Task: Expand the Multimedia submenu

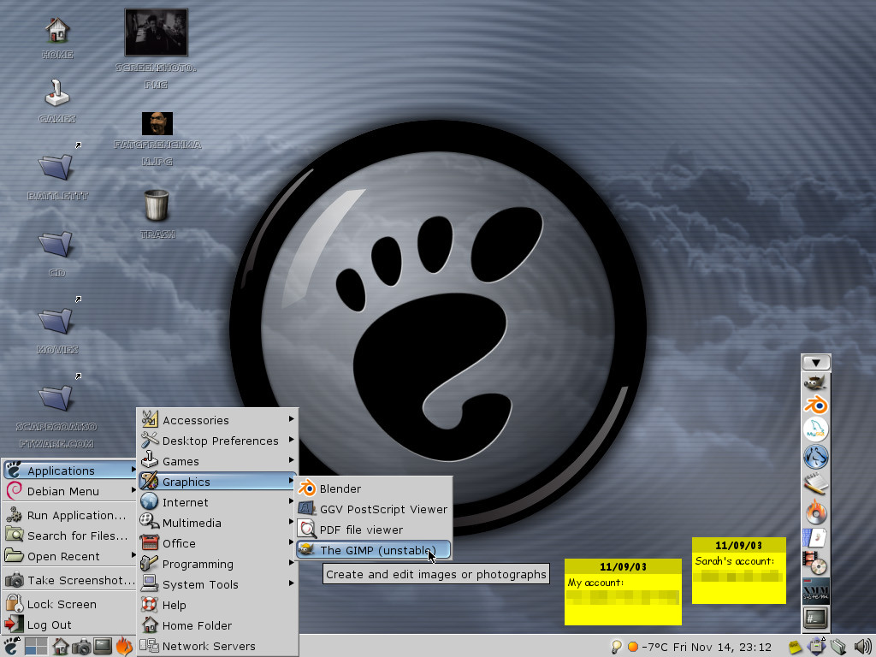Action: coord(217,523)
